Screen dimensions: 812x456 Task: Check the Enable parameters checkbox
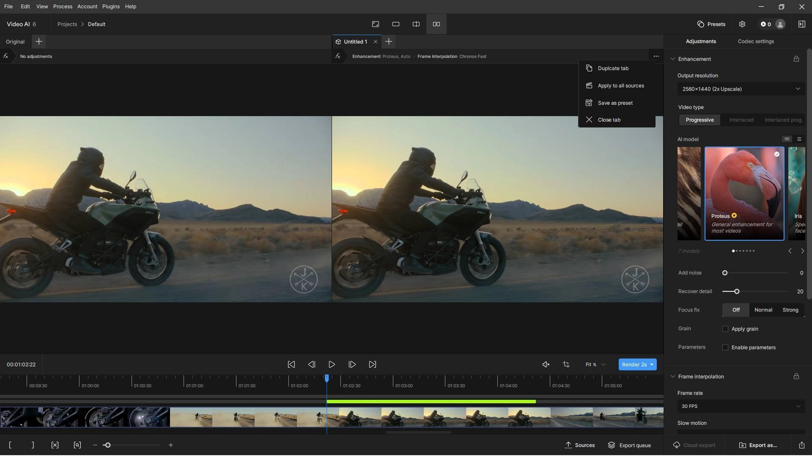(x=725, y=347)
